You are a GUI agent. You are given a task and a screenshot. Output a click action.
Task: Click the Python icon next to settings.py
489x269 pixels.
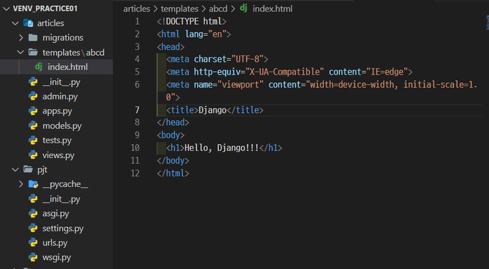[33, 228]
